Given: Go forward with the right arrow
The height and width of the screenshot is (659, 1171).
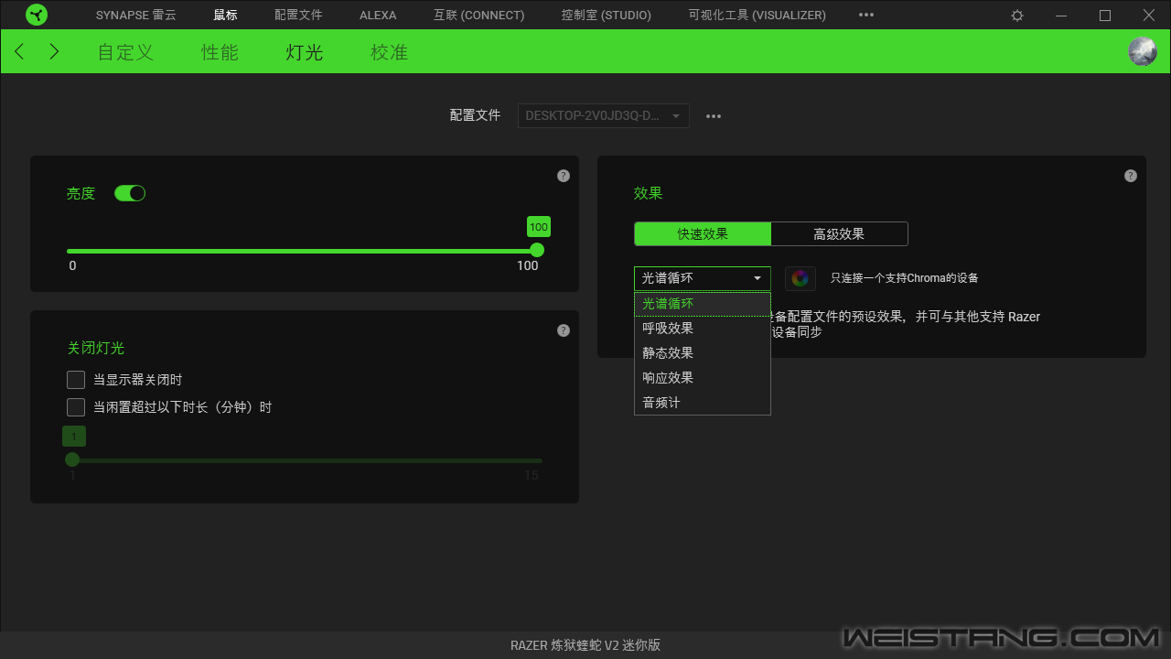Looking at the screenshot, I should [x=54, y=51].
